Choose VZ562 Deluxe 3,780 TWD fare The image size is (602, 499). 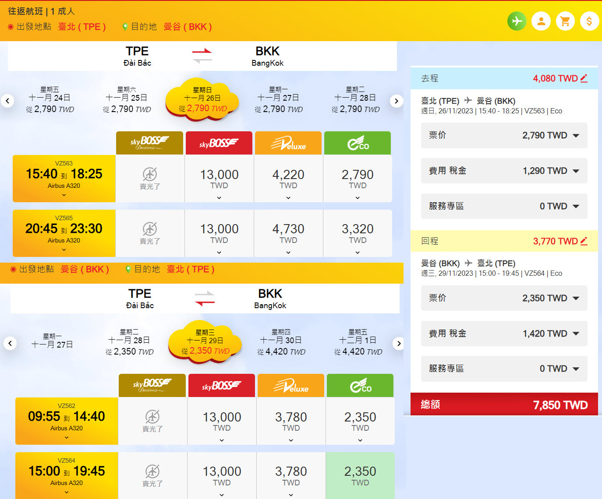click(291, 421)
